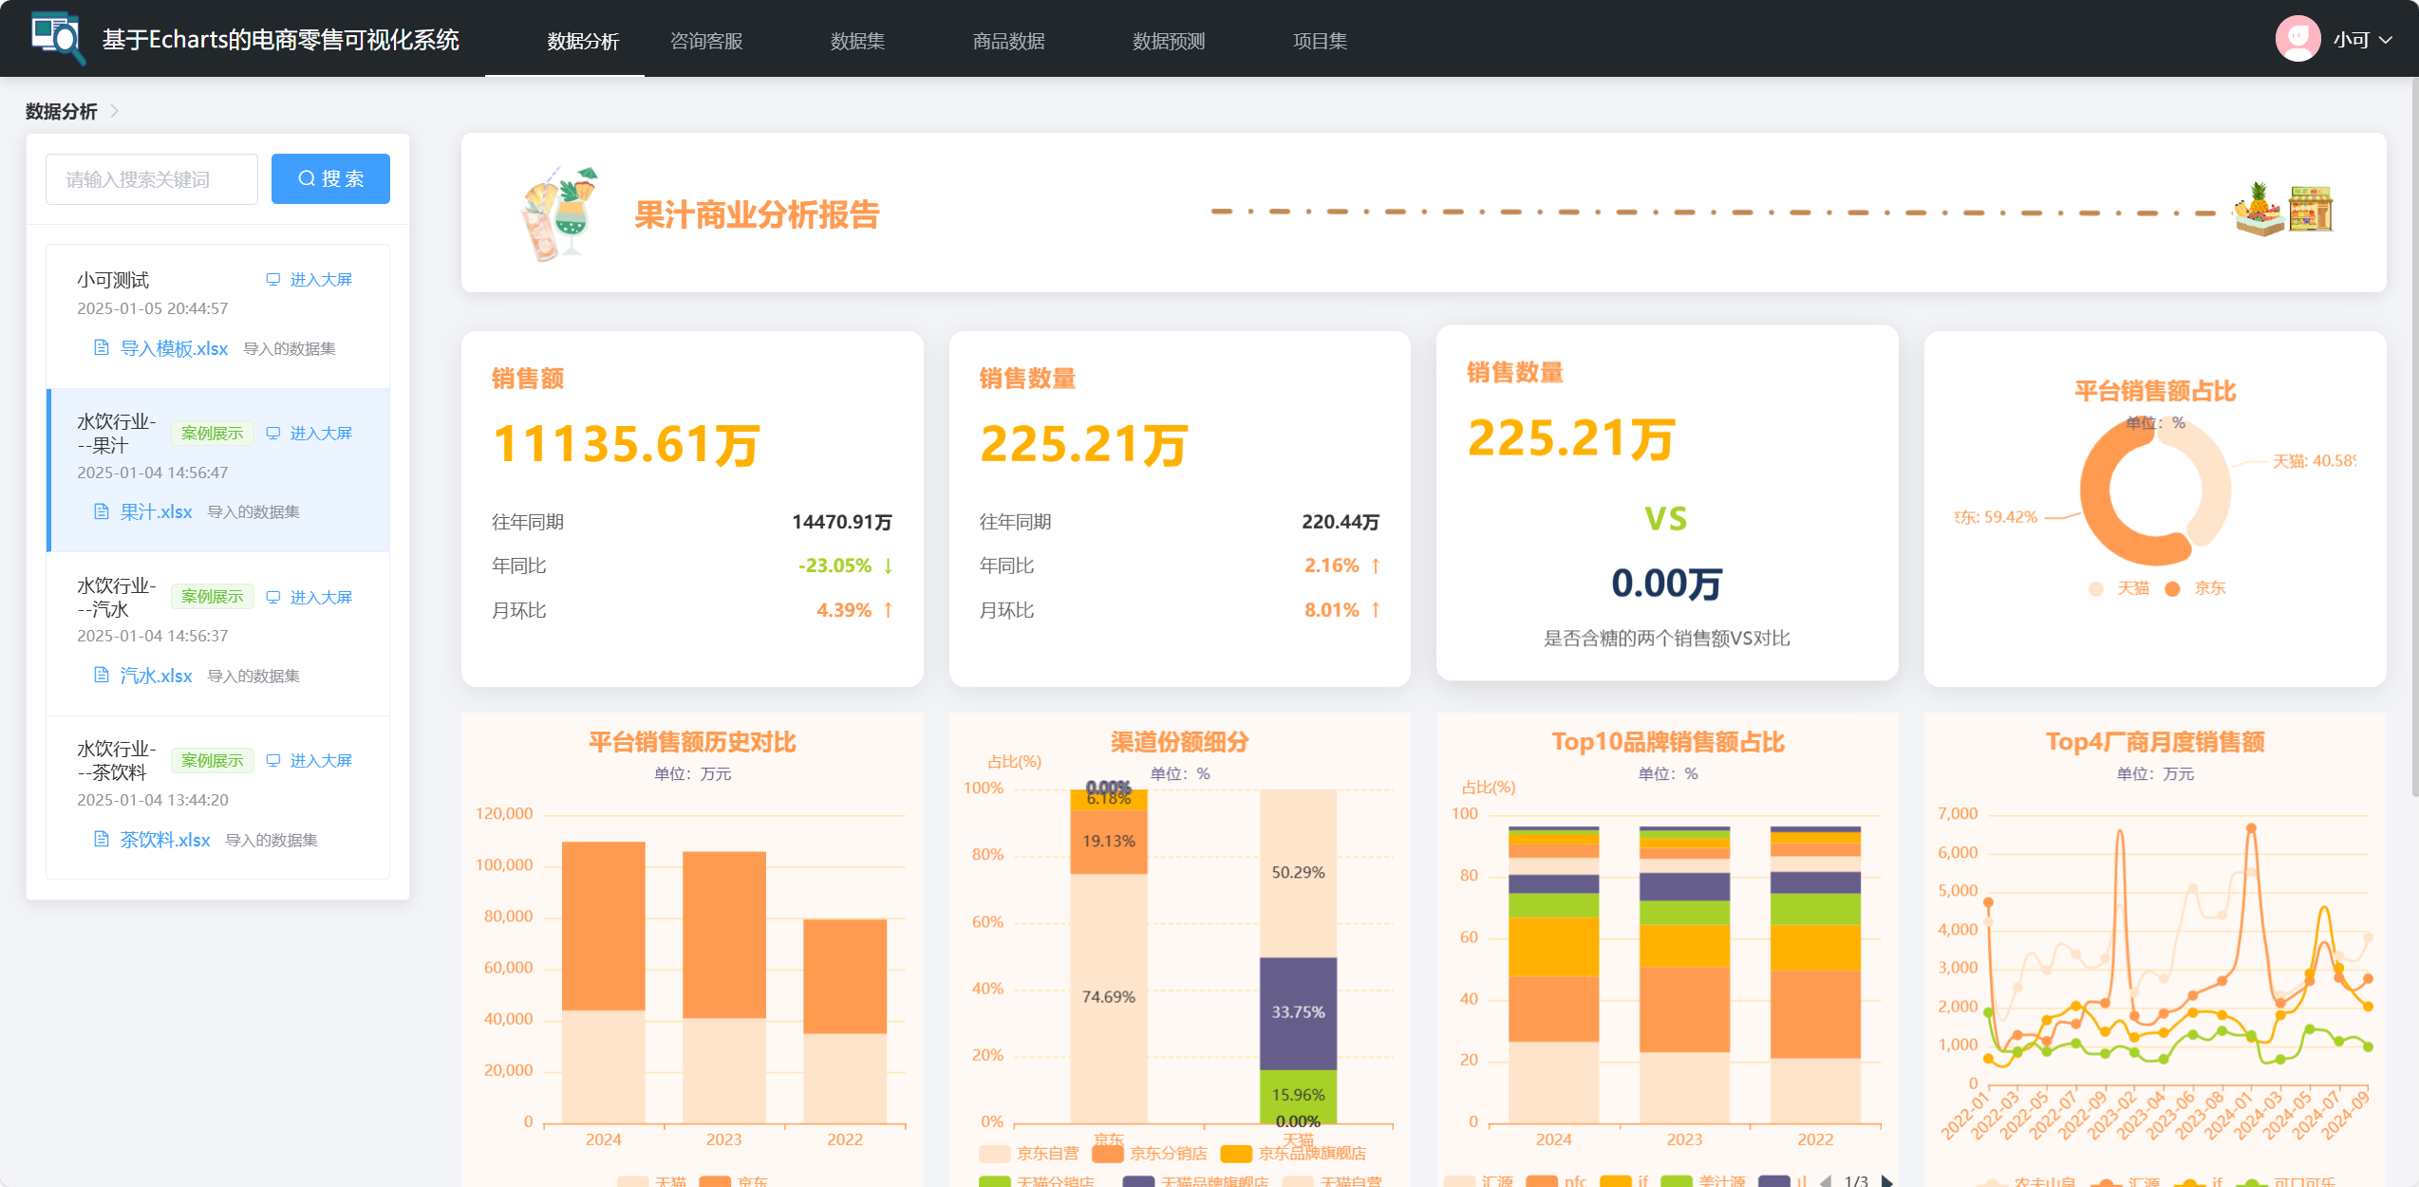Screen dimensions: 2419x1187
Task: Open the 项目集 tab
Action: (1320, 41)
